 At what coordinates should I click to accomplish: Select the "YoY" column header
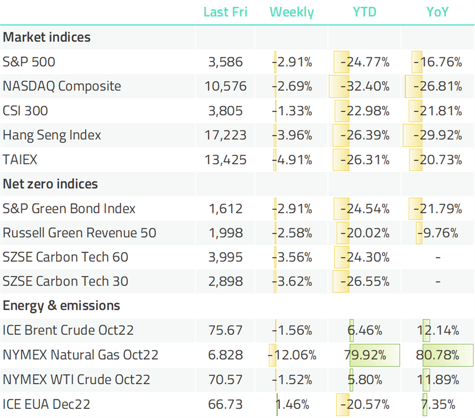pyautogui.click(x=437, y=12)
